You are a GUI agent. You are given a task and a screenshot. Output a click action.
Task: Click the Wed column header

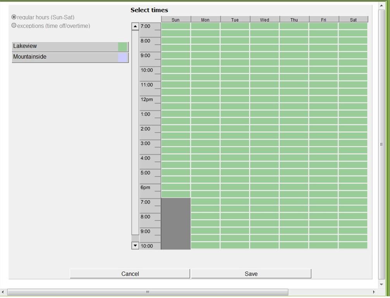click(265, 19)
